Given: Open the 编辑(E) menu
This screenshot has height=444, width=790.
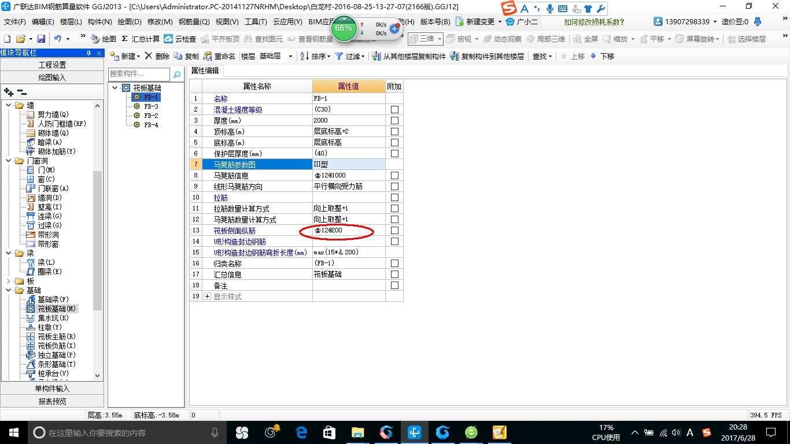Looking at the screenshot, I should coord(43,21).
